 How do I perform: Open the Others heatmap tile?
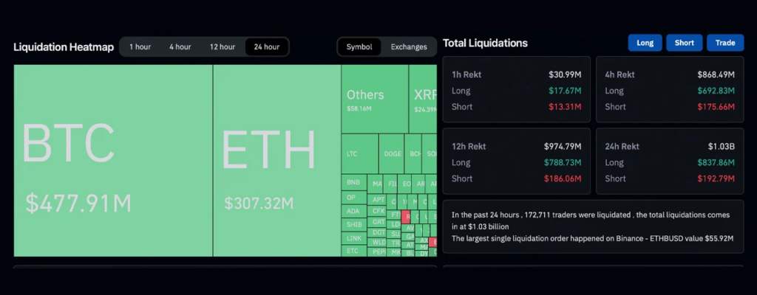[375, 100]
